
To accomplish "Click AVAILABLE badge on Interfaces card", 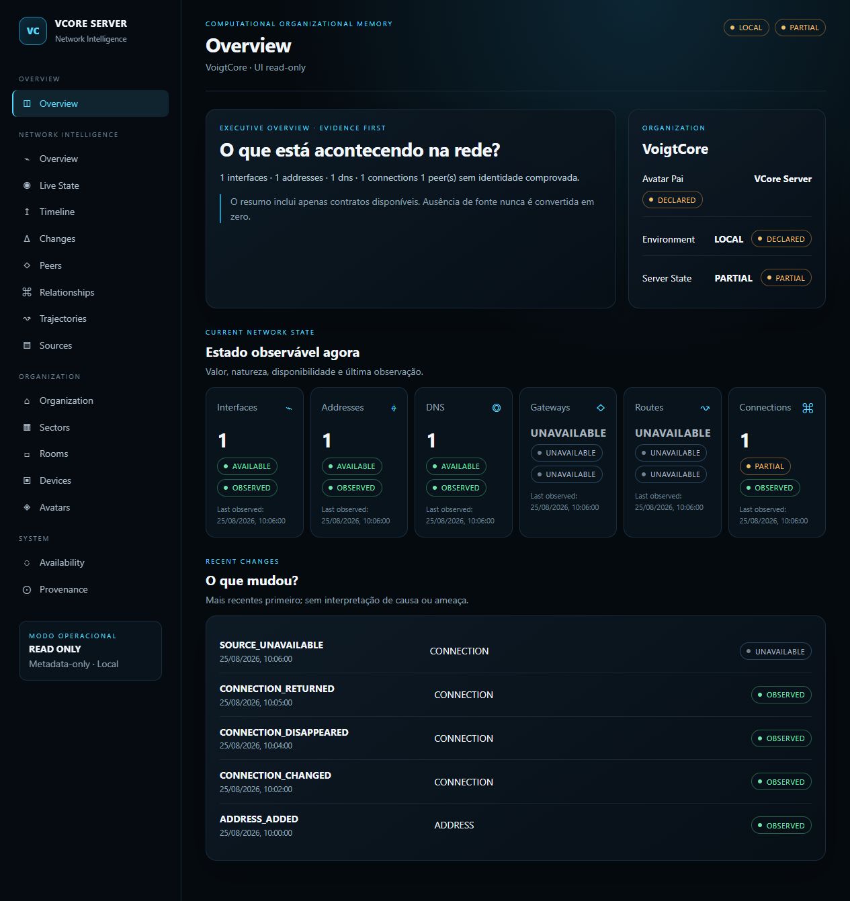I will point(247,466).
